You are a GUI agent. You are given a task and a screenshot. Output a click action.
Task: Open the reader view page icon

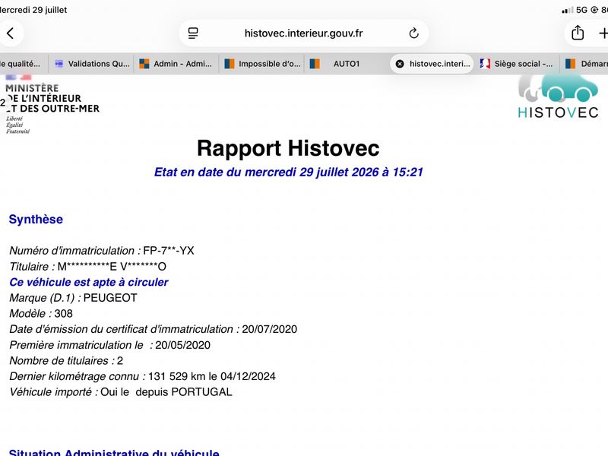tap(193, 33)
